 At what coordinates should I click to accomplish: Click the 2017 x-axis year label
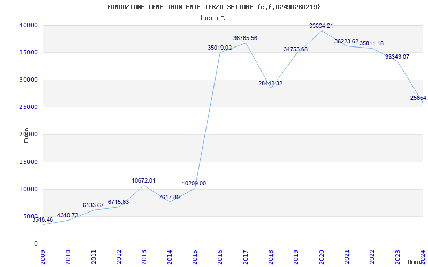246,257
